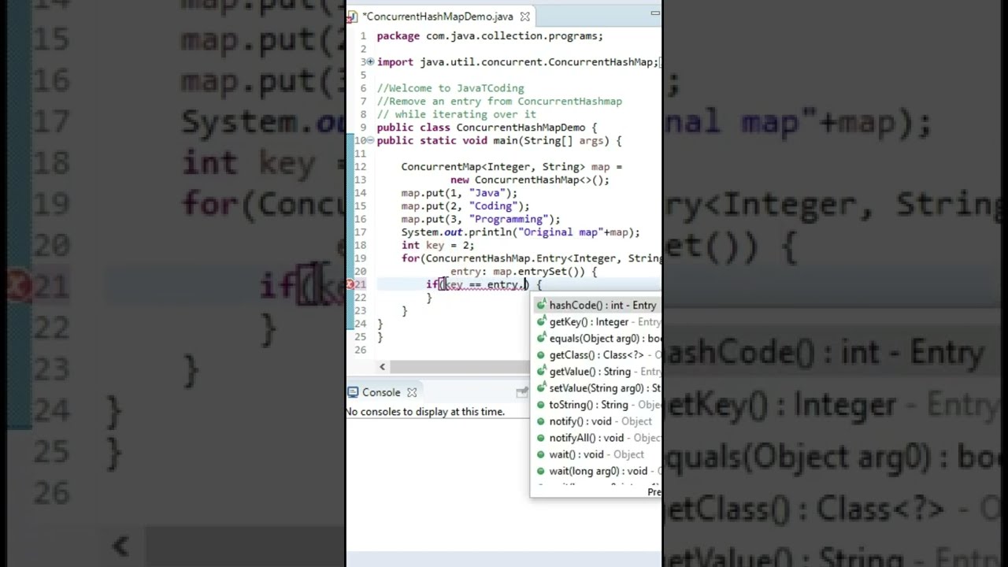1008x567 pixels.
Task: Expand the folded import statements
Action: 370,61
